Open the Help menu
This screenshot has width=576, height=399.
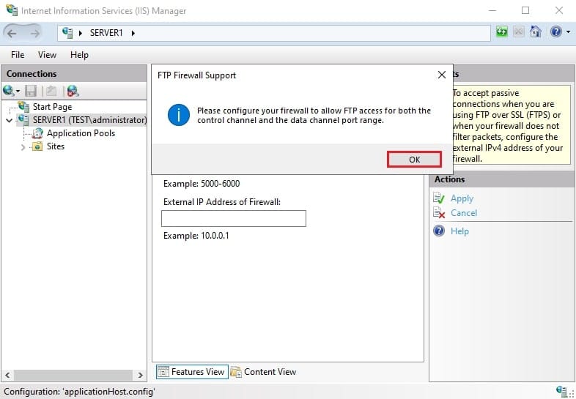click(x=79, y=55)
